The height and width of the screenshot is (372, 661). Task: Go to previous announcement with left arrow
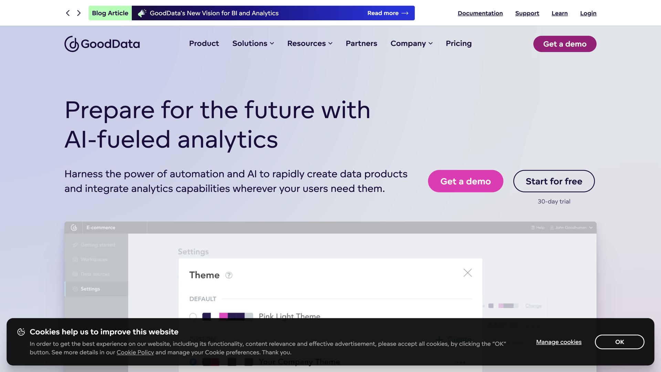point(68,13)
